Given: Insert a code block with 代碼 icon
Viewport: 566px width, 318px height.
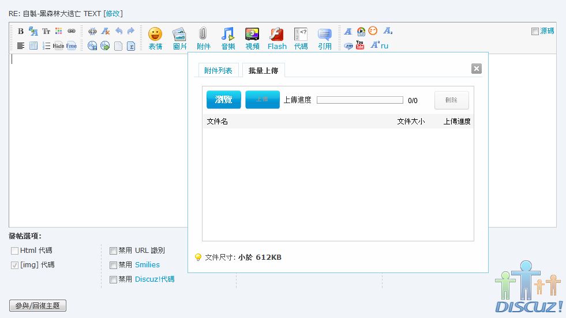Looking at the screenshot, I should [x=301, y=38].
